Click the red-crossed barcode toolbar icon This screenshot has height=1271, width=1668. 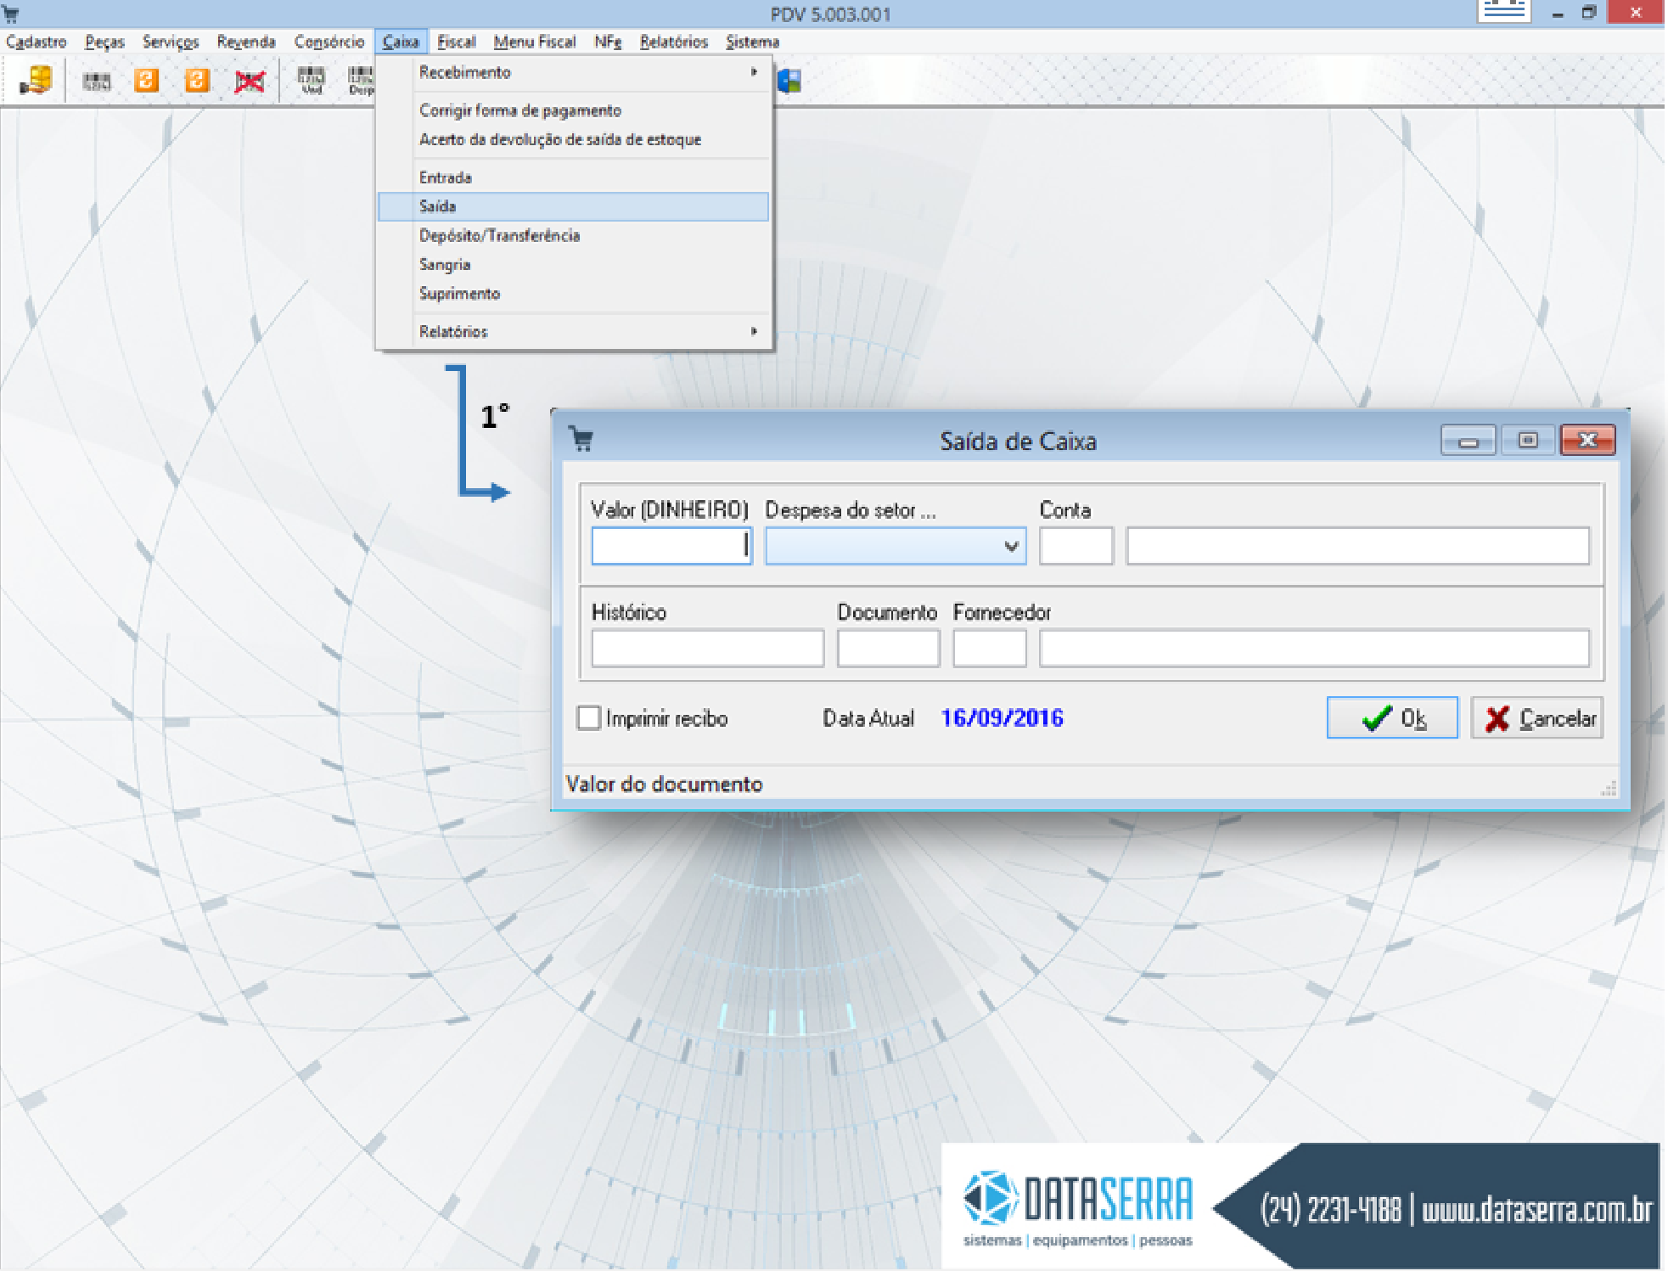pos(250,82)
